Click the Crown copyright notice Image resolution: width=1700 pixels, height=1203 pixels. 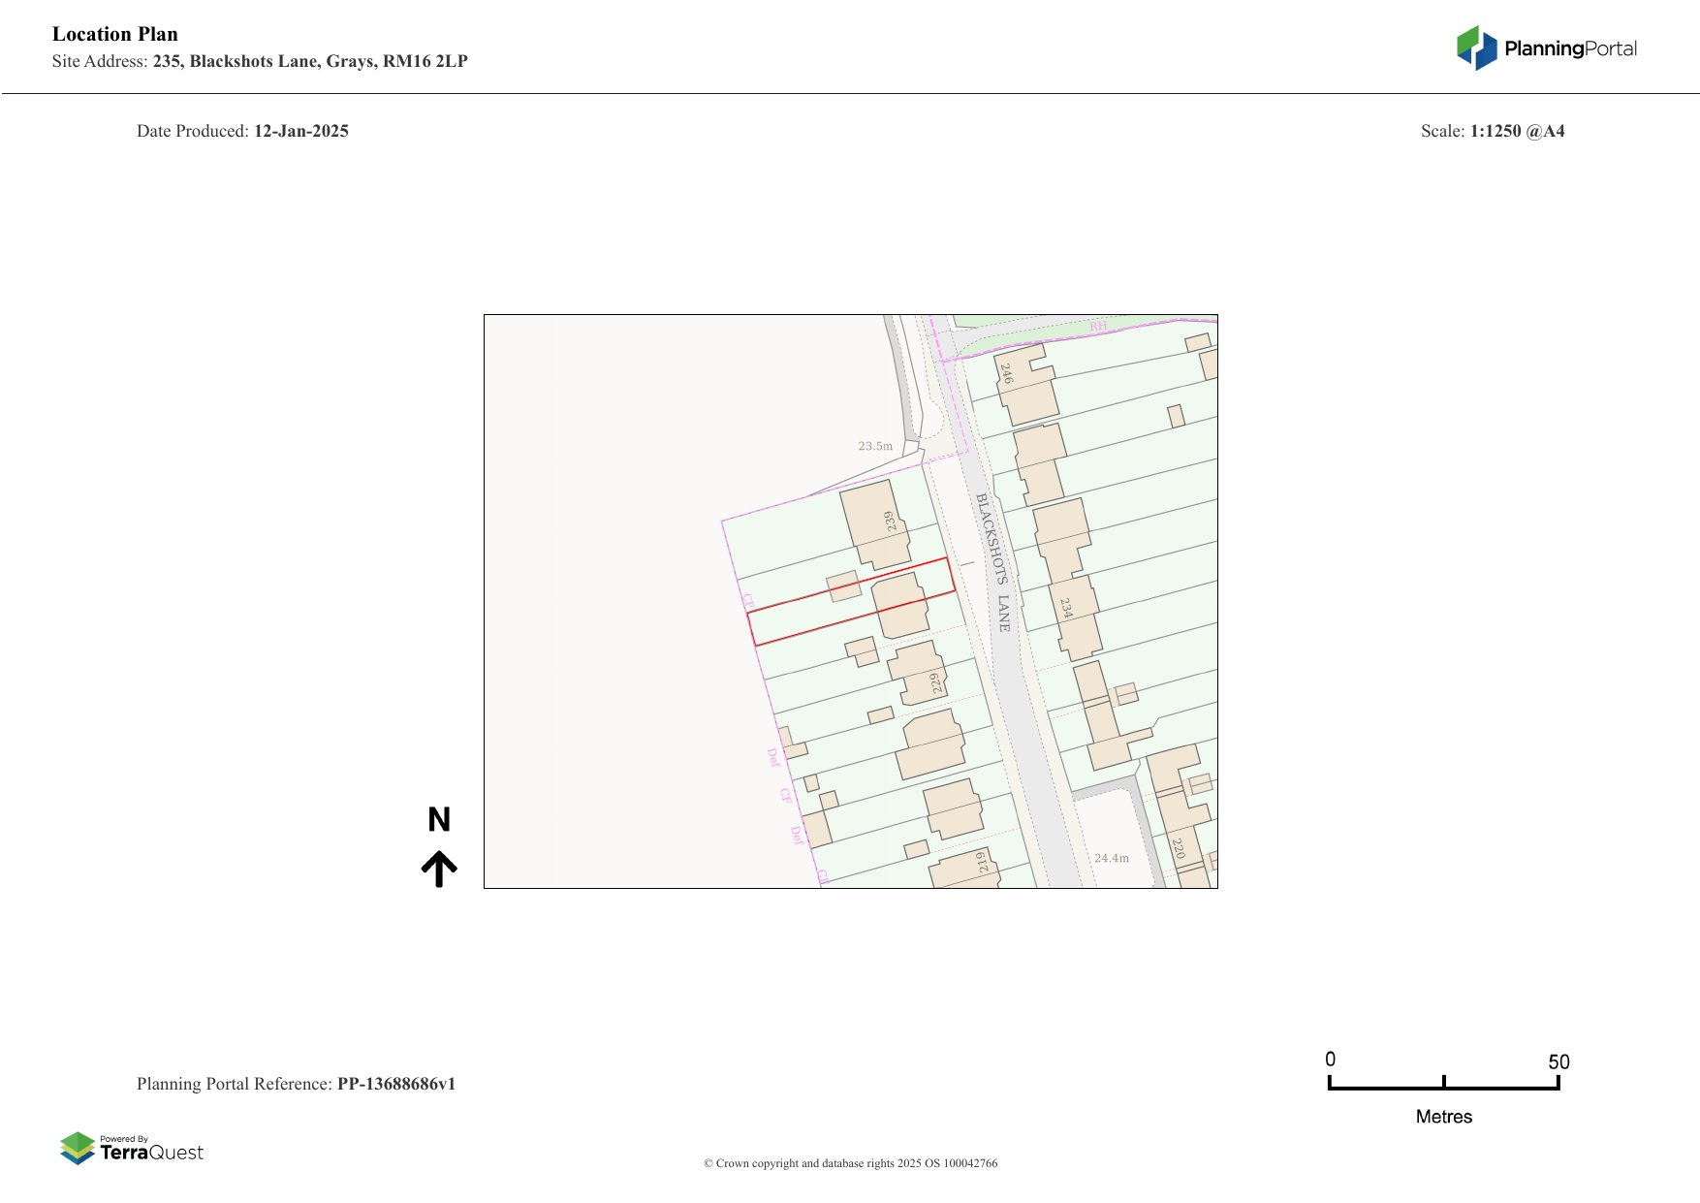pyautogui.click(x=850, y=1163)
